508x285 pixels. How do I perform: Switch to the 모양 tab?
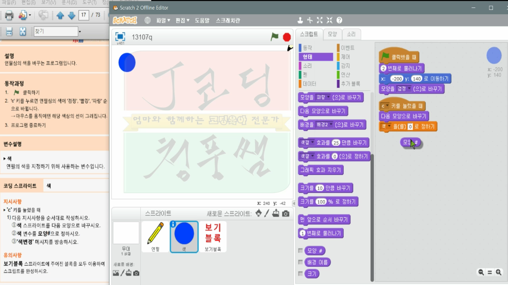click(332, 34)
